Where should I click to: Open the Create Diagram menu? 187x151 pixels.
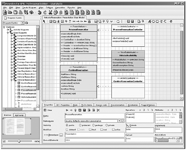coord(29,8)
